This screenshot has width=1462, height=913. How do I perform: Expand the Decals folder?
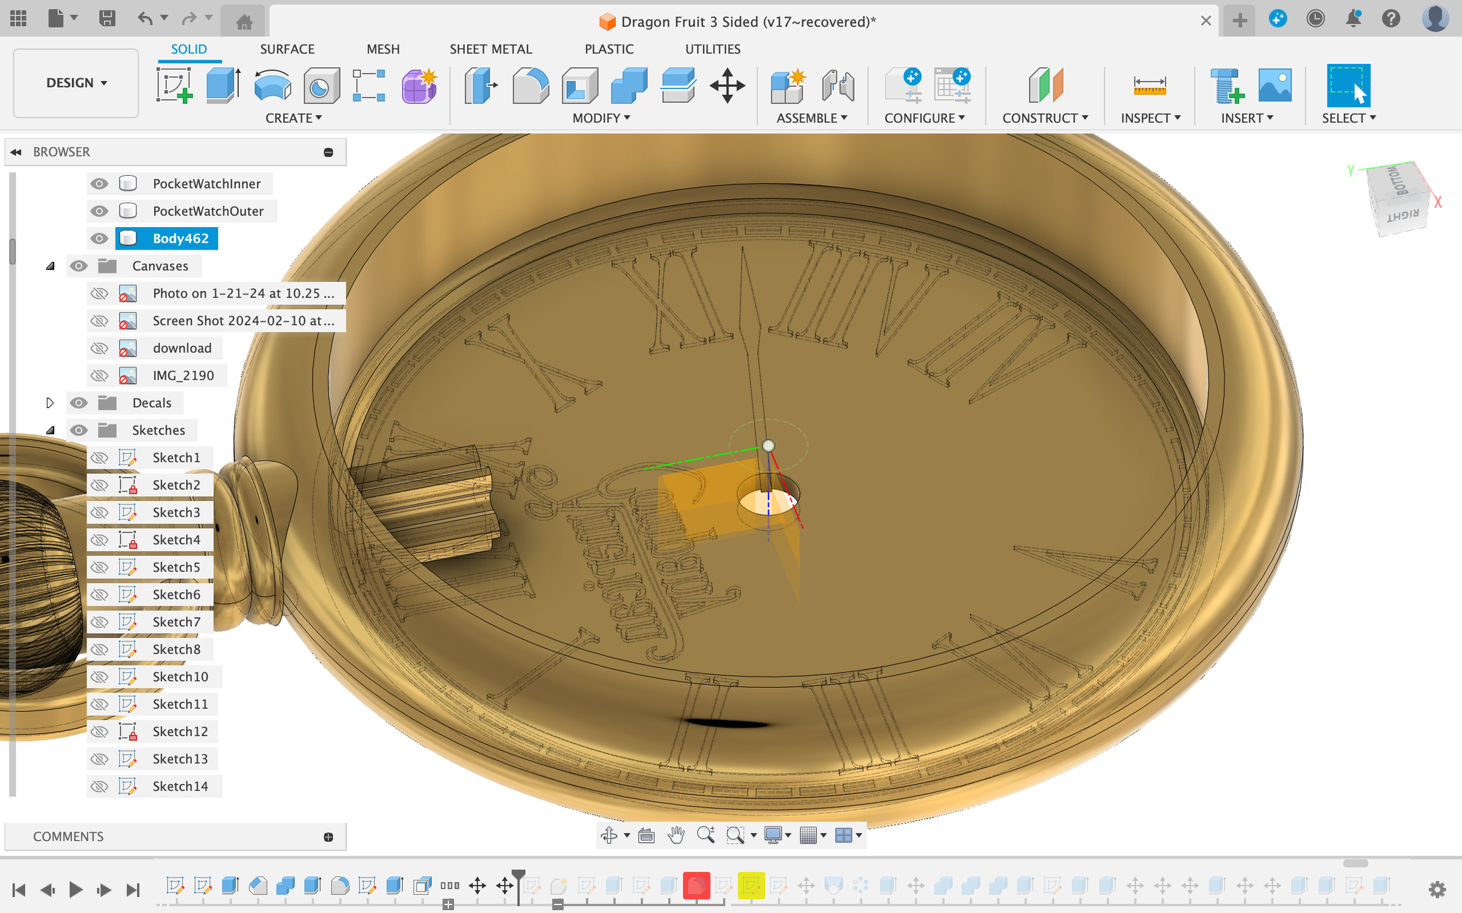click(x=51, y=402)
